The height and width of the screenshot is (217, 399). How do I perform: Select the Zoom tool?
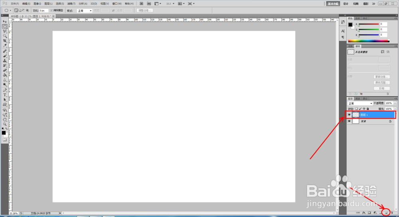coord(4,124)
